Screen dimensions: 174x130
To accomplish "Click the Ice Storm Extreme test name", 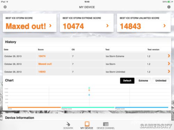I will pos(115,56).
